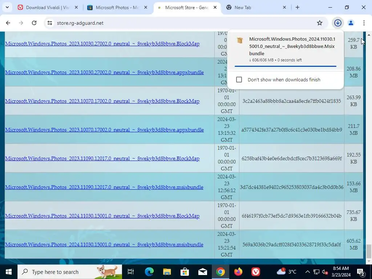The image size is (372, 279).
Task: Click the 2024-03-23 12:56:12 GMT date cell
Action: 227,187
